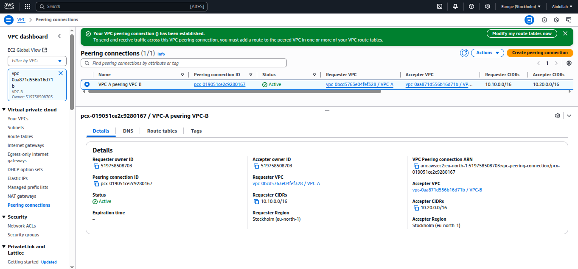This screenshot has width=578, height=269.
Task: Open the details pane settings gear
Action: click(x=558, y=116)
